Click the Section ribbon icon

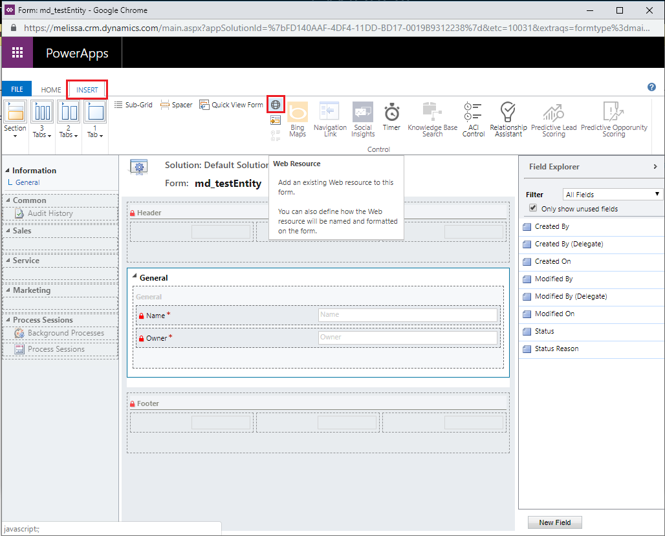pyautogui.click(x=16, y=111)
